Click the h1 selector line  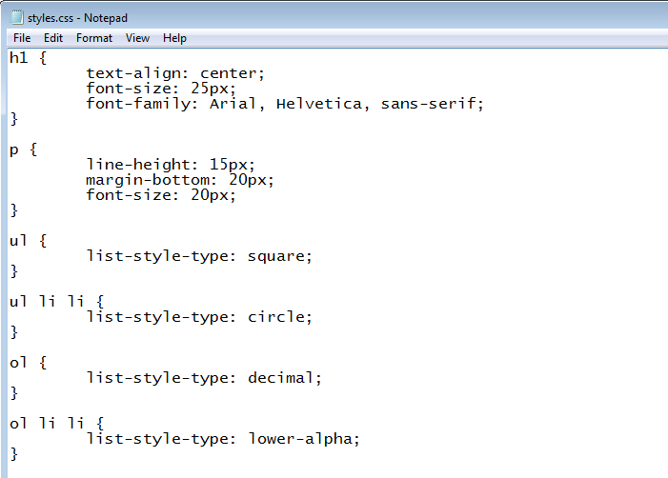coord(29,57)
